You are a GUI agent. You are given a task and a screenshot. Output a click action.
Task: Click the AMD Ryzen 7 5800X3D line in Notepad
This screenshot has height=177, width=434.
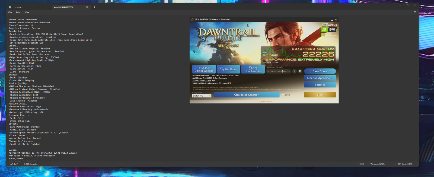click(32, 156)
